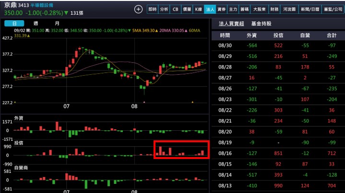Click the stock name 京鼎 3413
The image size is (345, 193).
pyautogui.click(x=16, y=5)
